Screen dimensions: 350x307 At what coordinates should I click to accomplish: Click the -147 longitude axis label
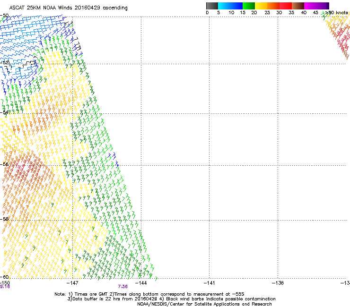72,283
